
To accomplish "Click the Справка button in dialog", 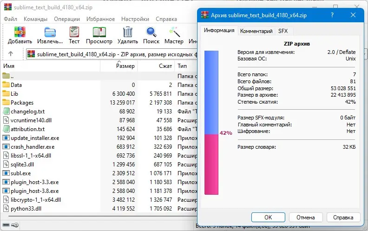I will [x=343, y=218].
